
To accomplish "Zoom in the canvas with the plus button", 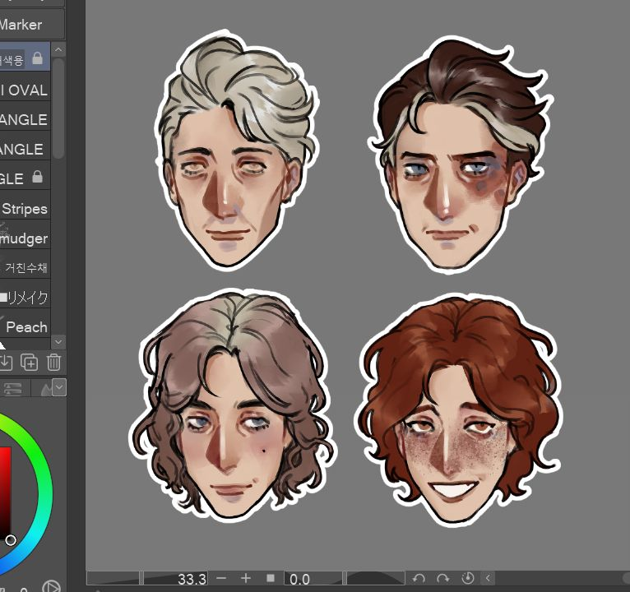I will coord(245,578).
